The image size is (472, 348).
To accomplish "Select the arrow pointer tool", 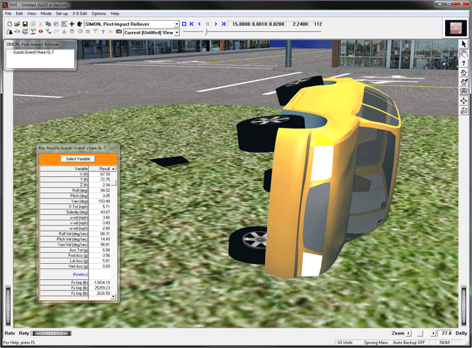I will (464, 44).
